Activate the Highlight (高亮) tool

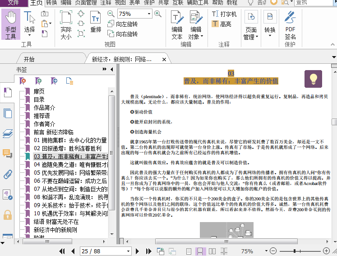pyautogui.click(x=222, y=24)
